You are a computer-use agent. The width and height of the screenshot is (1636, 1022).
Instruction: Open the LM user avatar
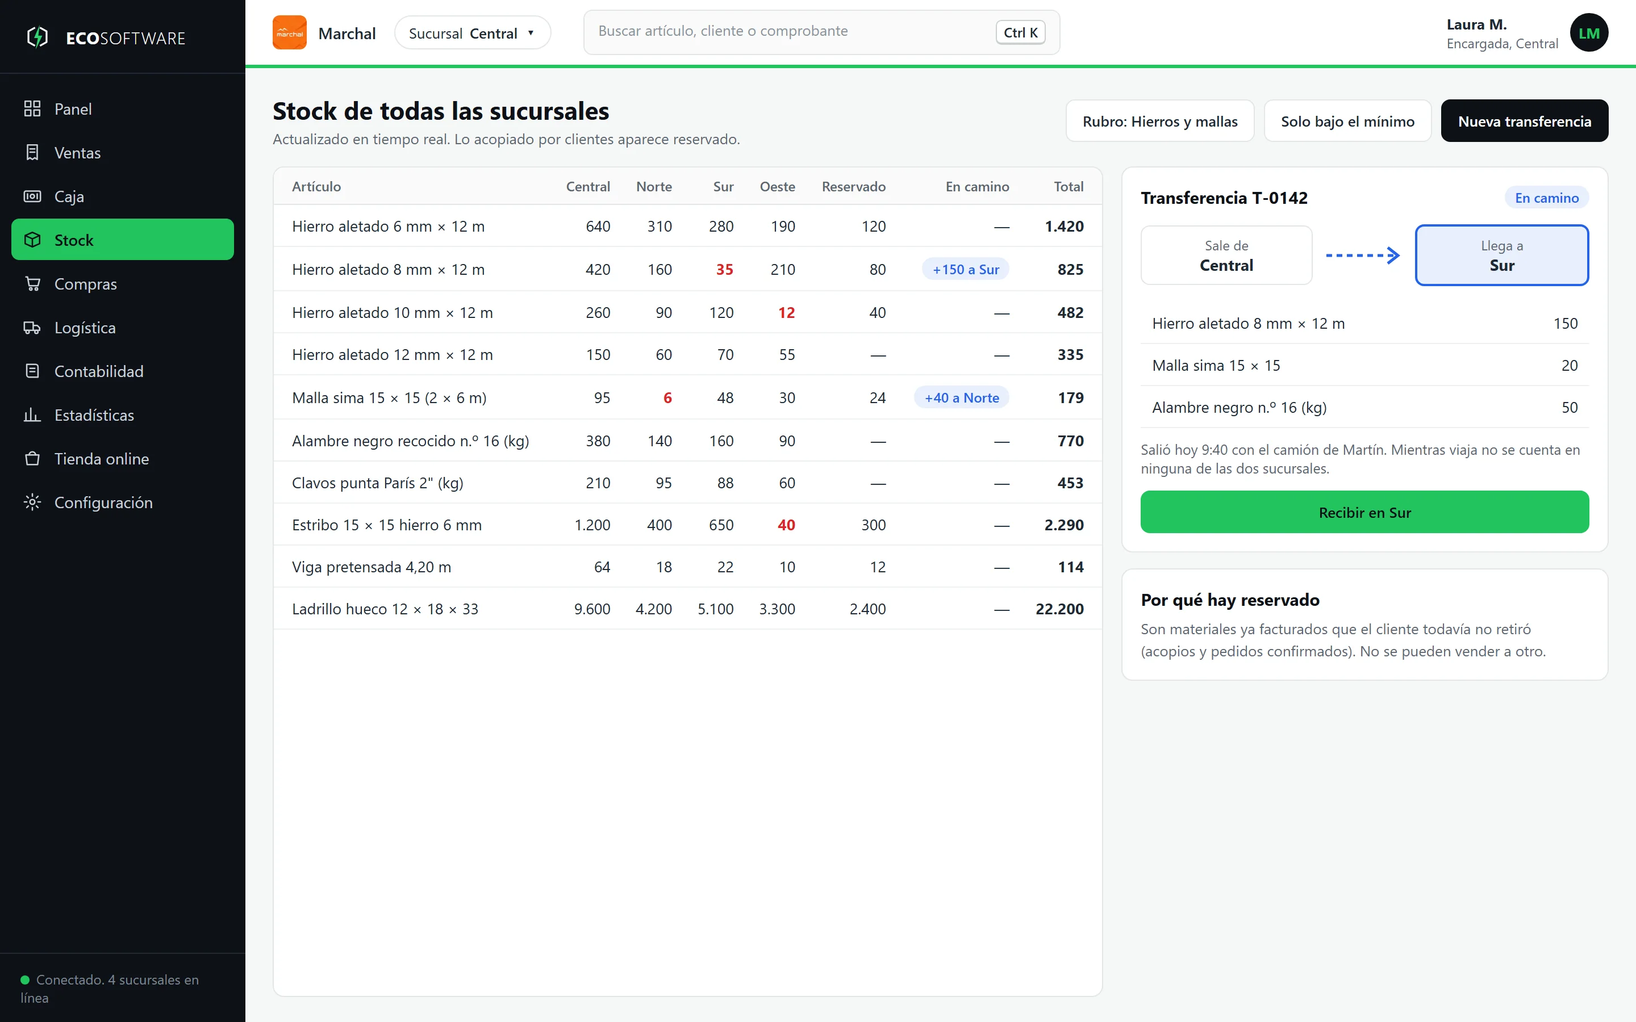click(x=1589, y=32)
